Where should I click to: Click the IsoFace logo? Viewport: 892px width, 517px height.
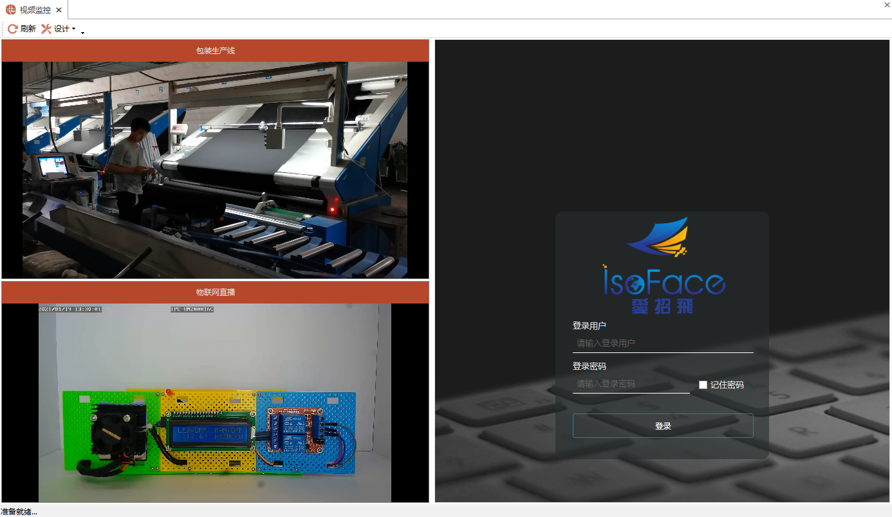(x=664, y=265)
